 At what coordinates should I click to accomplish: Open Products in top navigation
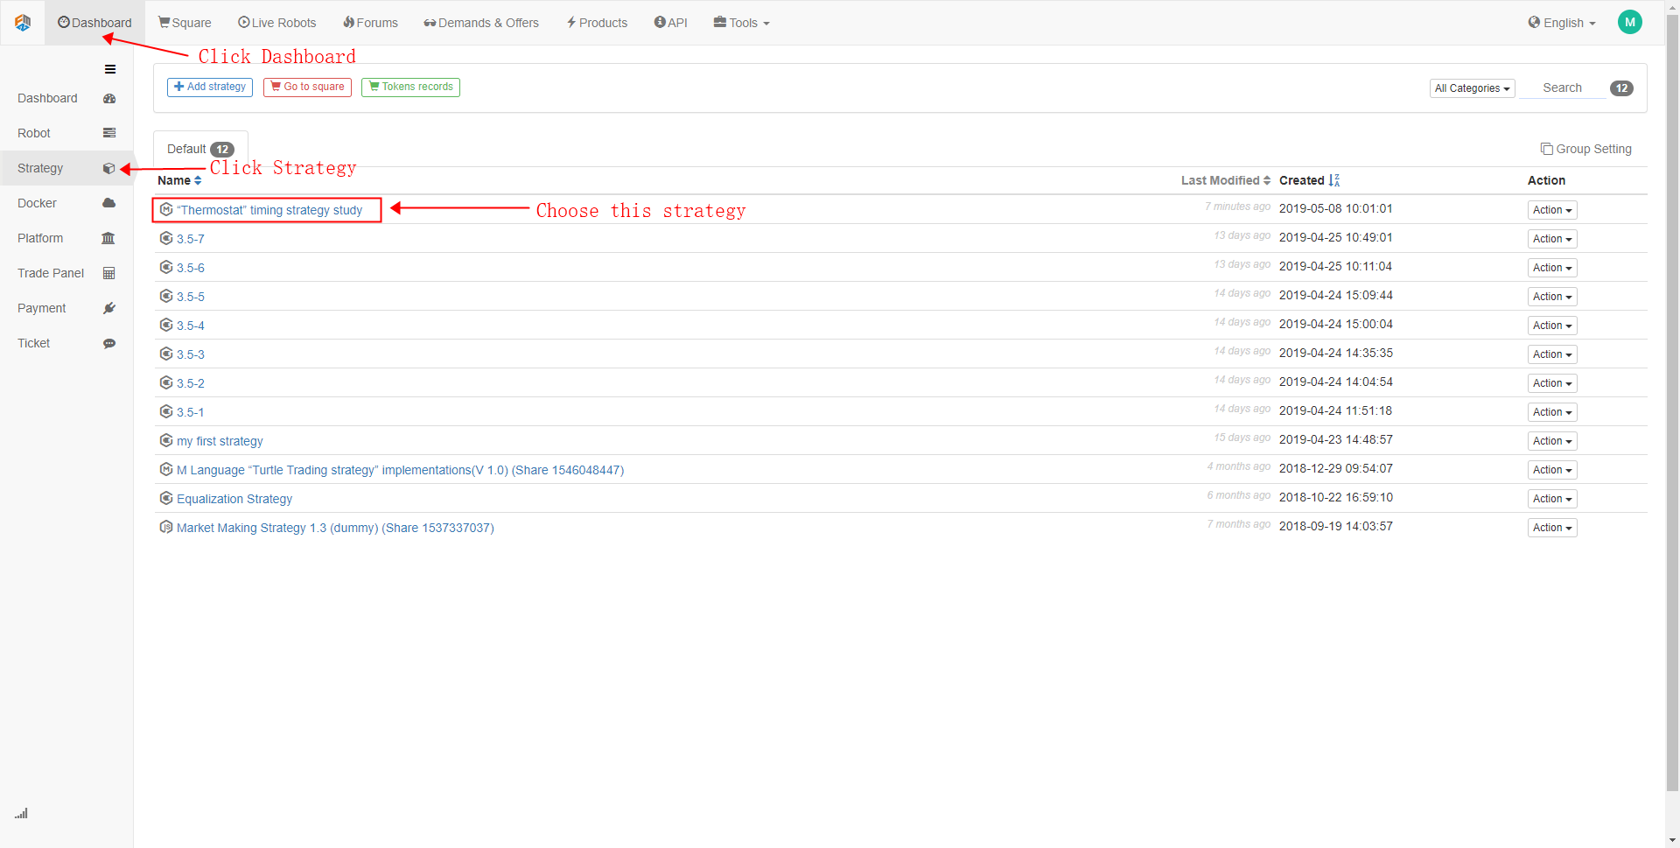(x=597, y=23)
